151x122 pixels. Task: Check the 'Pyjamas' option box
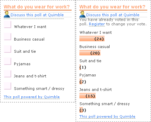[7, 61]
